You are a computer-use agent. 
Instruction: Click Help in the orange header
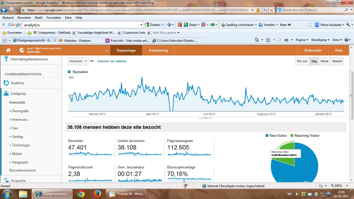point(339,50)
